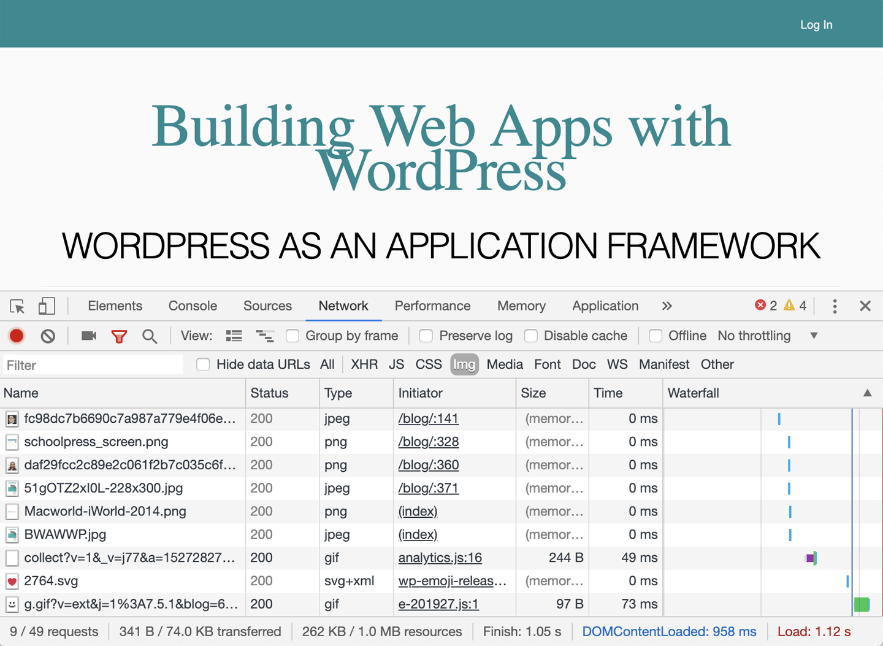Open the No throttling dropdown
The image size is (883, 646).
pos(768,336)
